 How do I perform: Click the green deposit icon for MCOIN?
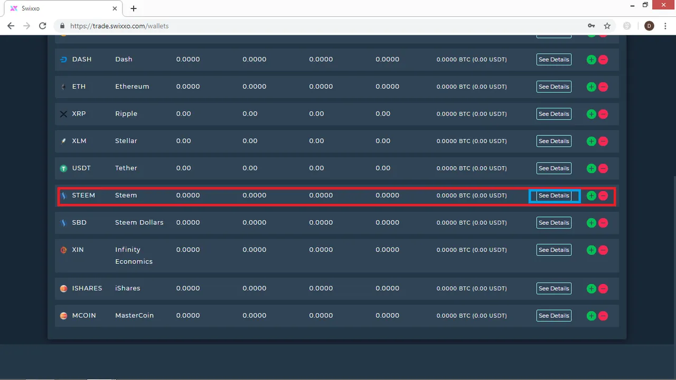[591, 316]
